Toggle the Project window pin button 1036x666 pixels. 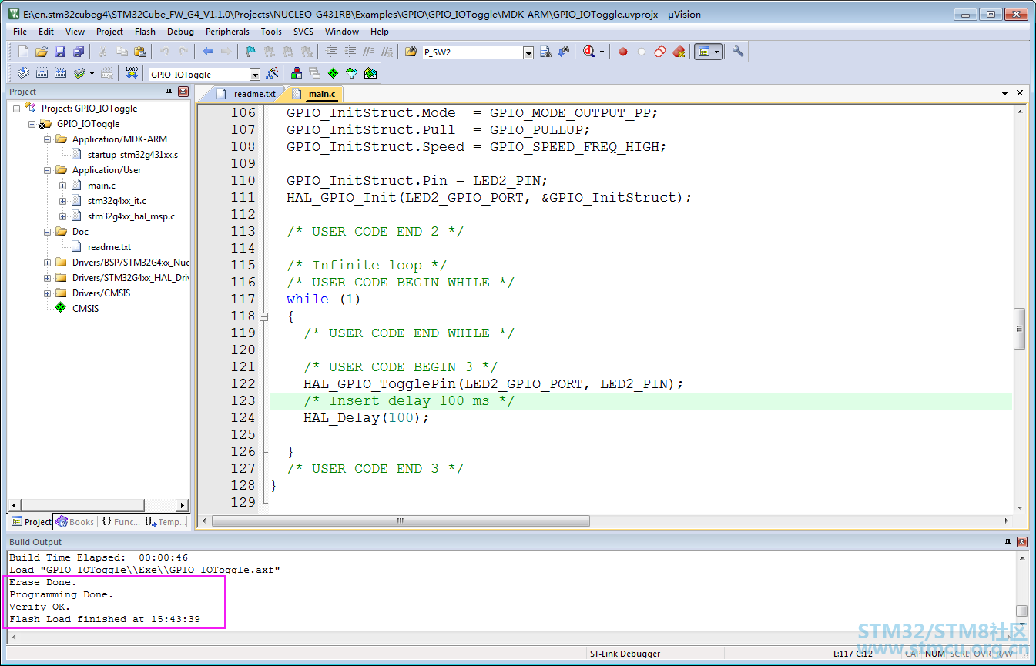[x=169, y=92]
